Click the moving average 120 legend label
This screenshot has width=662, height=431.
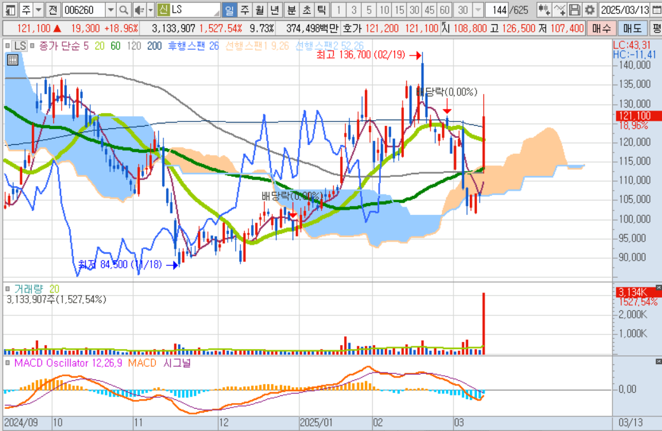134,46
